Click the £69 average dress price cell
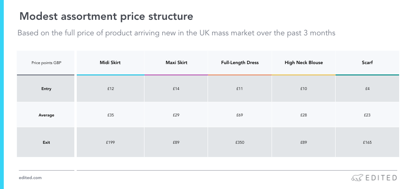Screen dimensions: 409x189 pyautogui.click(x=240, y=115)
